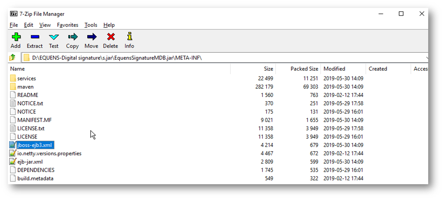Viewport: 444px width, 200px height.
Task: Open the Favorites menu
Action: (68, 25)
